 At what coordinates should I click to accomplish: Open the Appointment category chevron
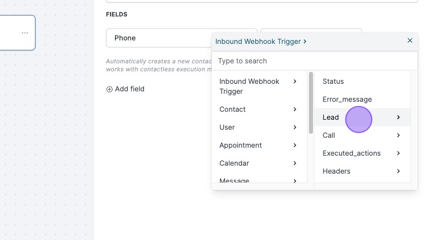pos(295,145)
